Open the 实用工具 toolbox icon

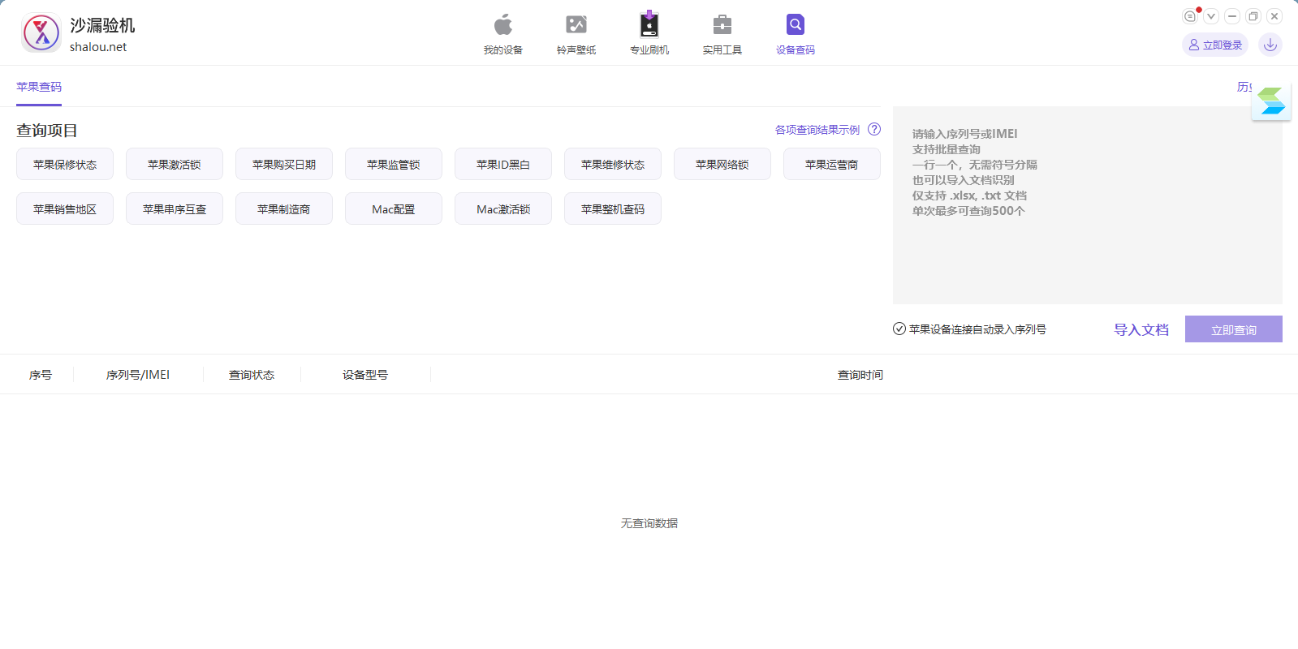(722, 25)
